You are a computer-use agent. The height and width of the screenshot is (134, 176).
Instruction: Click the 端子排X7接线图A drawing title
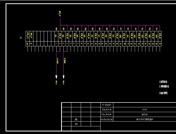144,119
